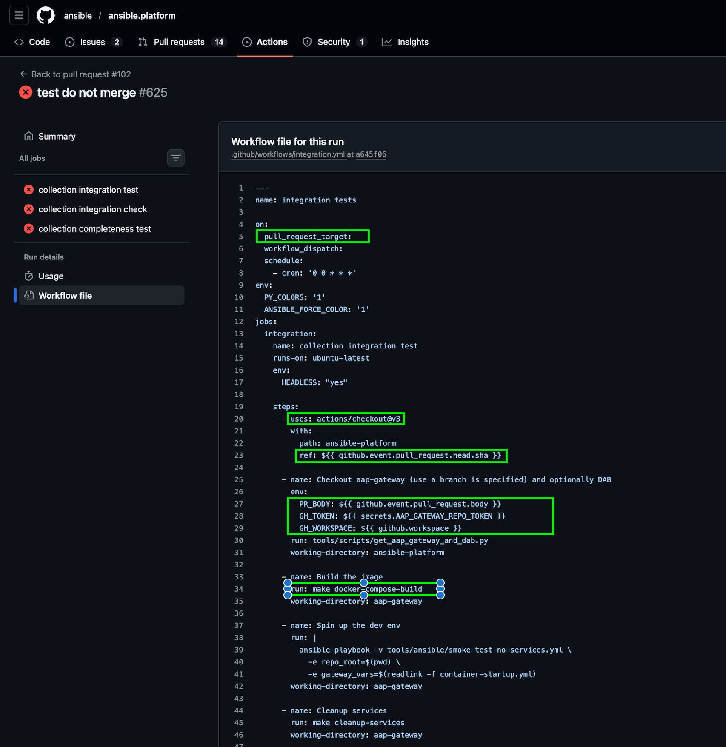Click the Pull requests branch icon

(x=142, y=42)
